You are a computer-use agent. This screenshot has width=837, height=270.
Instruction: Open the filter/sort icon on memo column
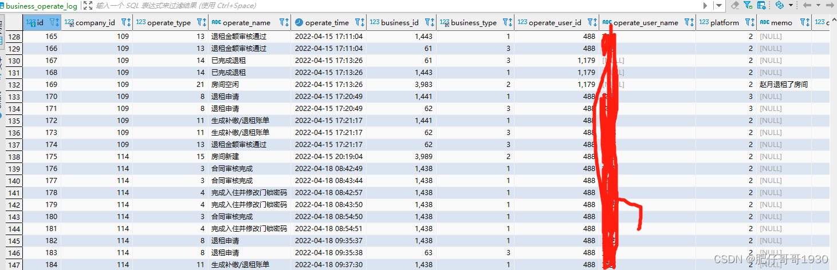805,22
